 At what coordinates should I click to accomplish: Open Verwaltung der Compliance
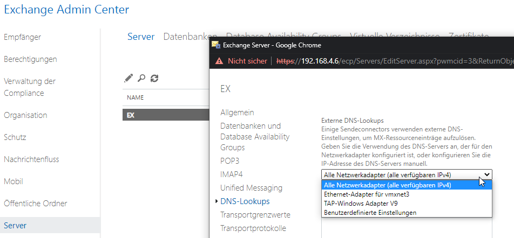tap(30, 87)
